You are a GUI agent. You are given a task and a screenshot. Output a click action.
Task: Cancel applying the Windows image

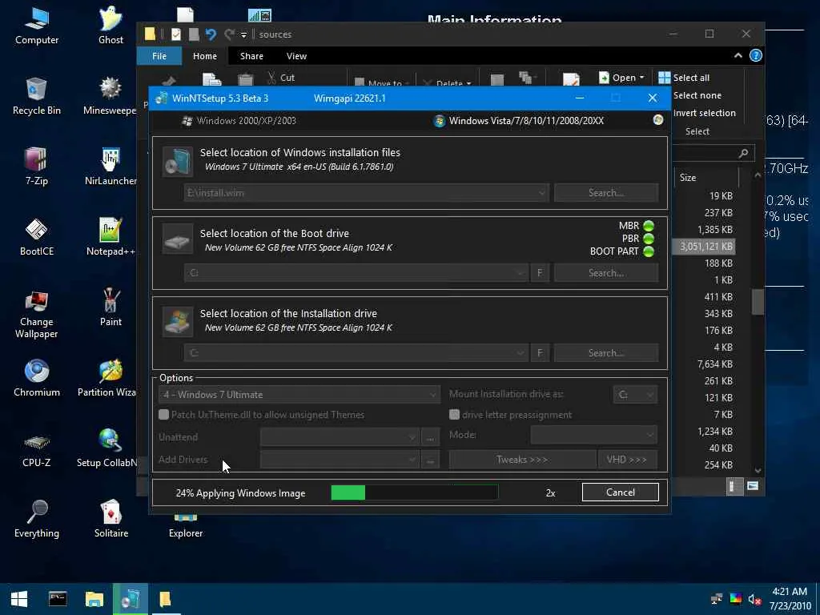pos(621,492)
